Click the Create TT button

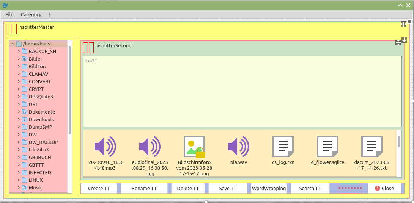tap(99, 188)
